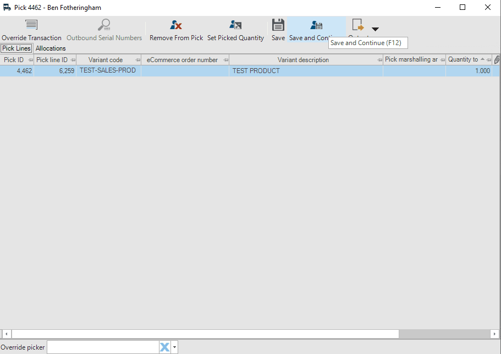This screenshot has width=501, height=354.
Task: Sort by Pick line ID column header
Action: 52,60
